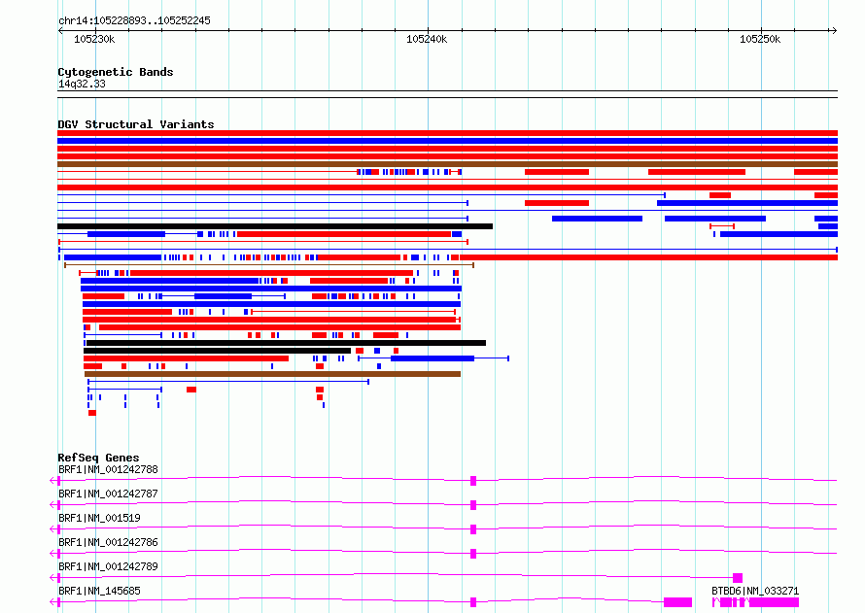Screen dimensions: 865x613
Task: Select the shortest black DGV variant bar
Action: pyautogui.click(x=218, y=351)
